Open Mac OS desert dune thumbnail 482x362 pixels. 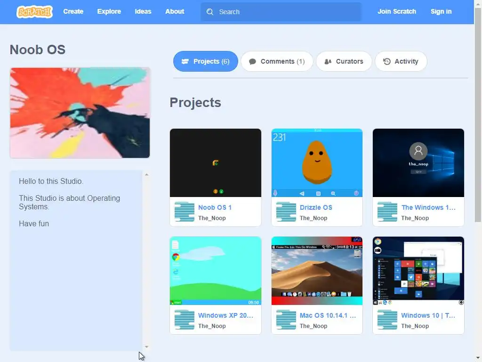tap(317, 271)
